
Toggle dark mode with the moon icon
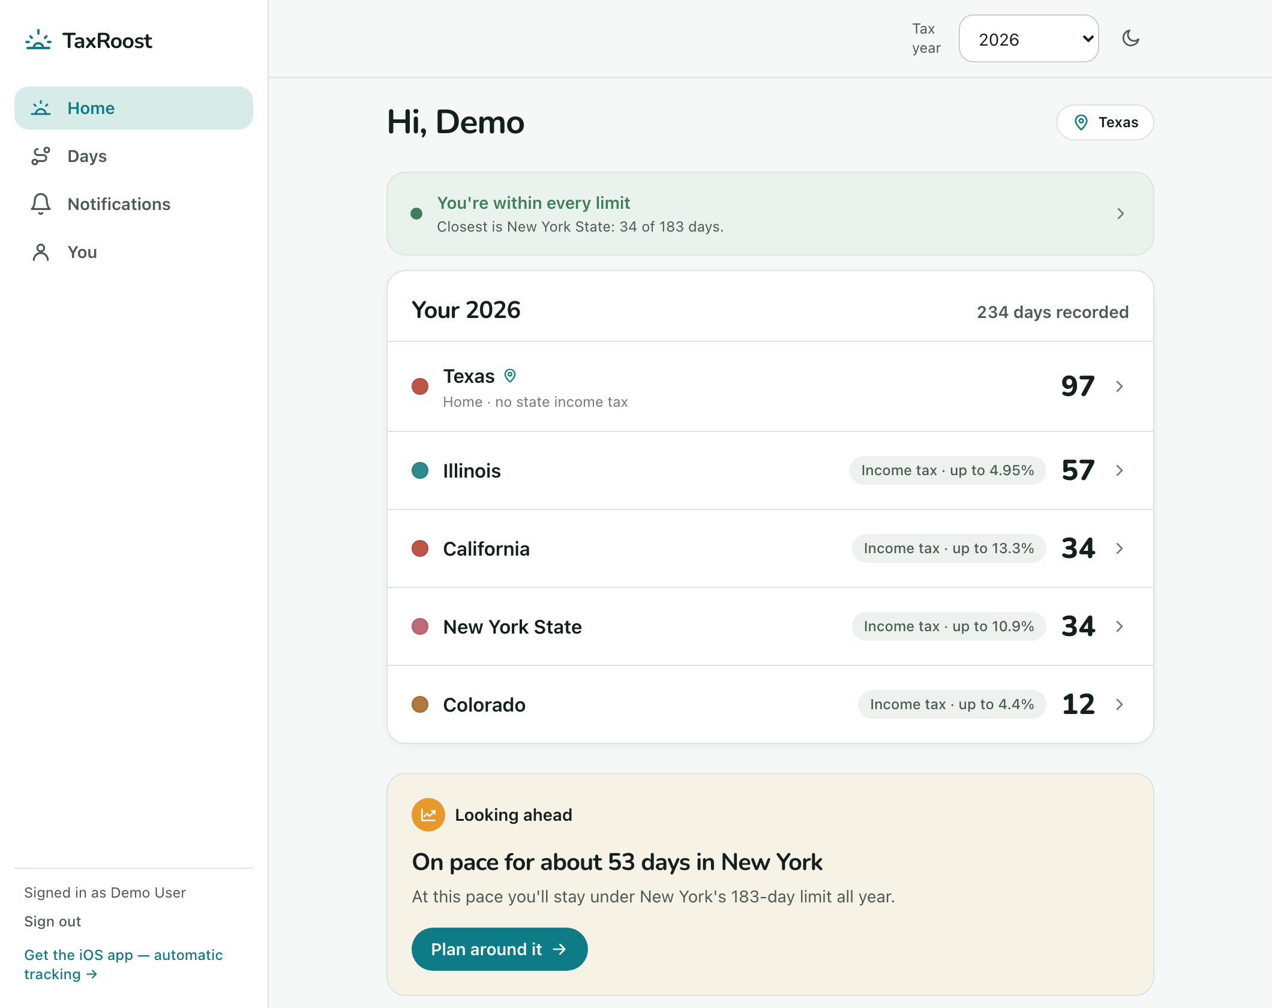point(1131,38)
